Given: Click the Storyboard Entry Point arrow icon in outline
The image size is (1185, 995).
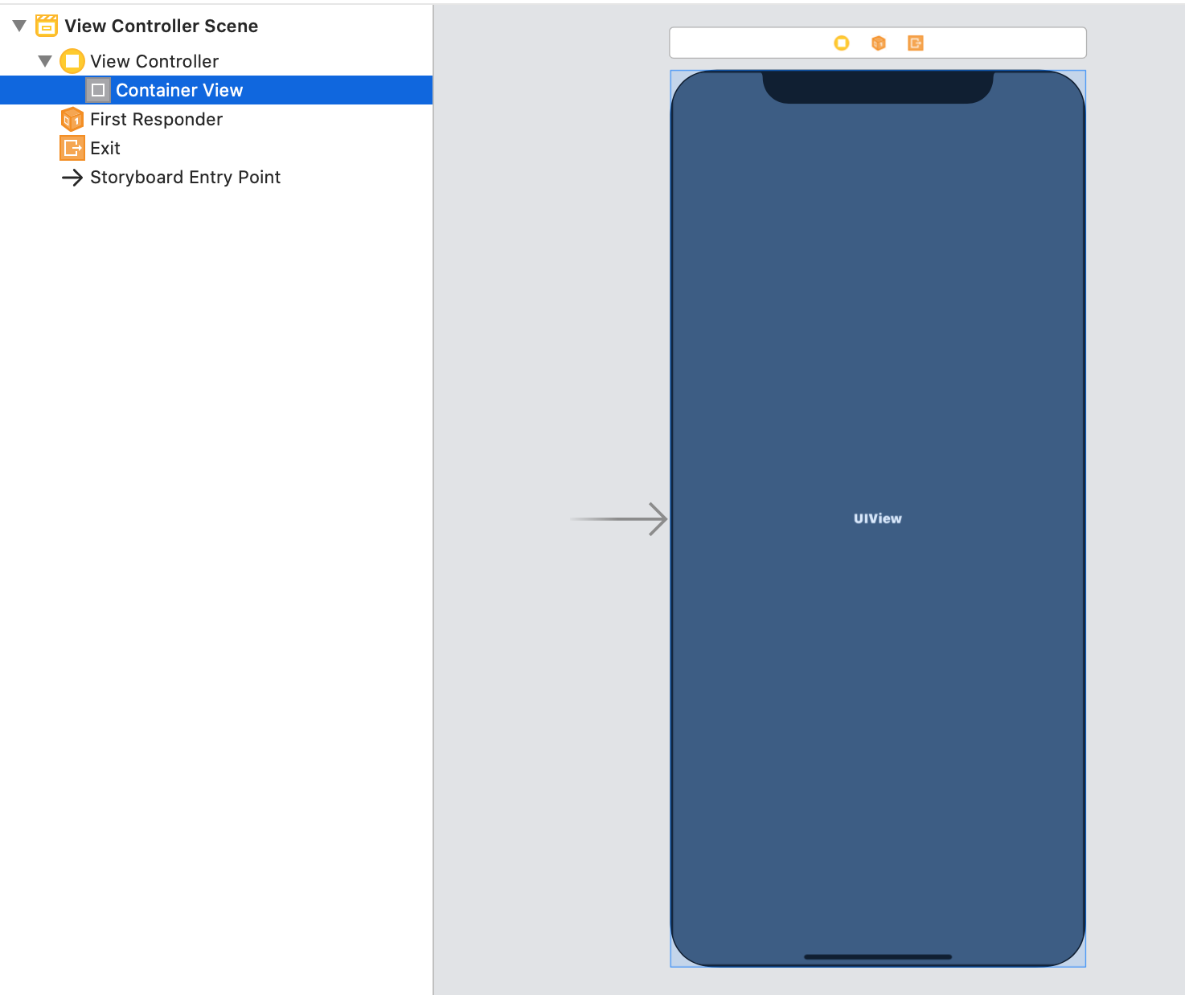Looking at the screenshot, I should (72, 177).
